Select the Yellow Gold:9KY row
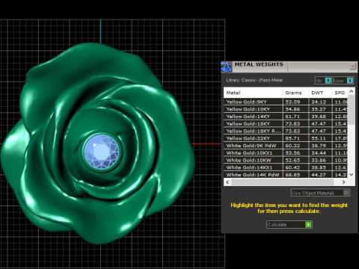Viewport: 359px width, 269px height. pyautogui.click(x=286, y=102)
